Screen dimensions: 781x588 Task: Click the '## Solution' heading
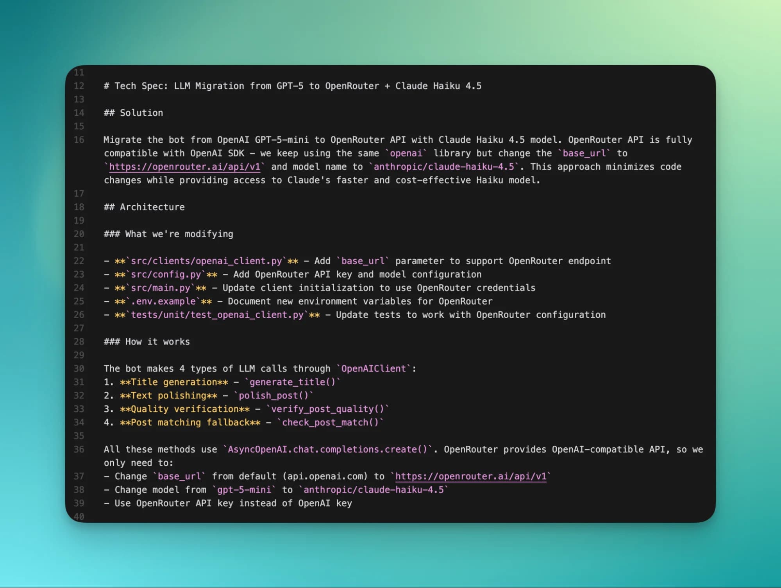(x=133, y=113)
